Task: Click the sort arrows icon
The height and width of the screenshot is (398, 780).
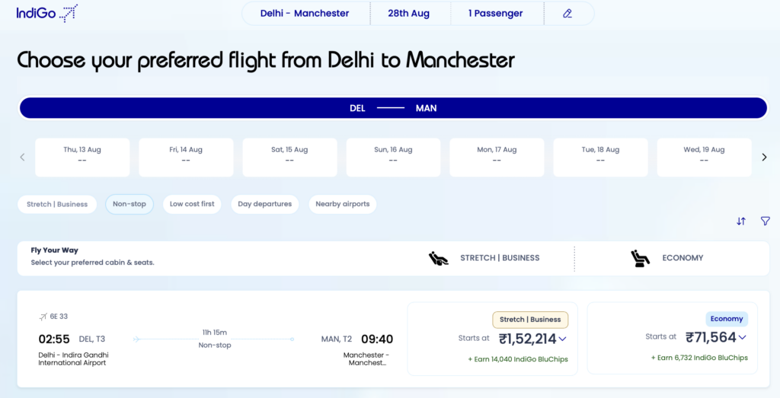Action: [741, 221]
